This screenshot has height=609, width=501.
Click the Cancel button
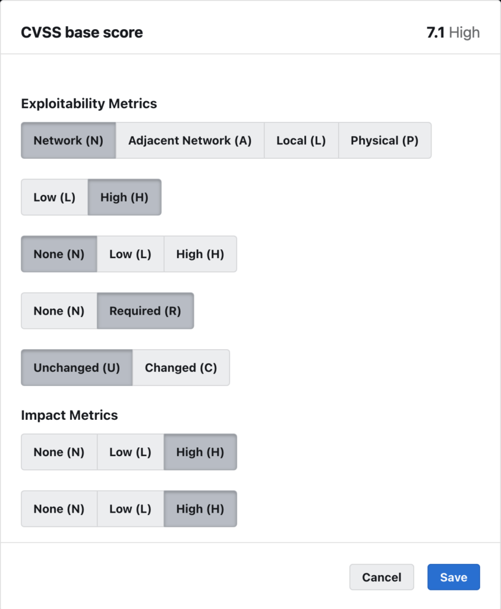382,577
